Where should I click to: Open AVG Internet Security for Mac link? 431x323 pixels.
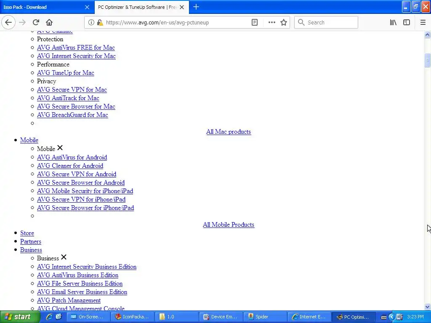pyautogui.click(x=76, y=56)
